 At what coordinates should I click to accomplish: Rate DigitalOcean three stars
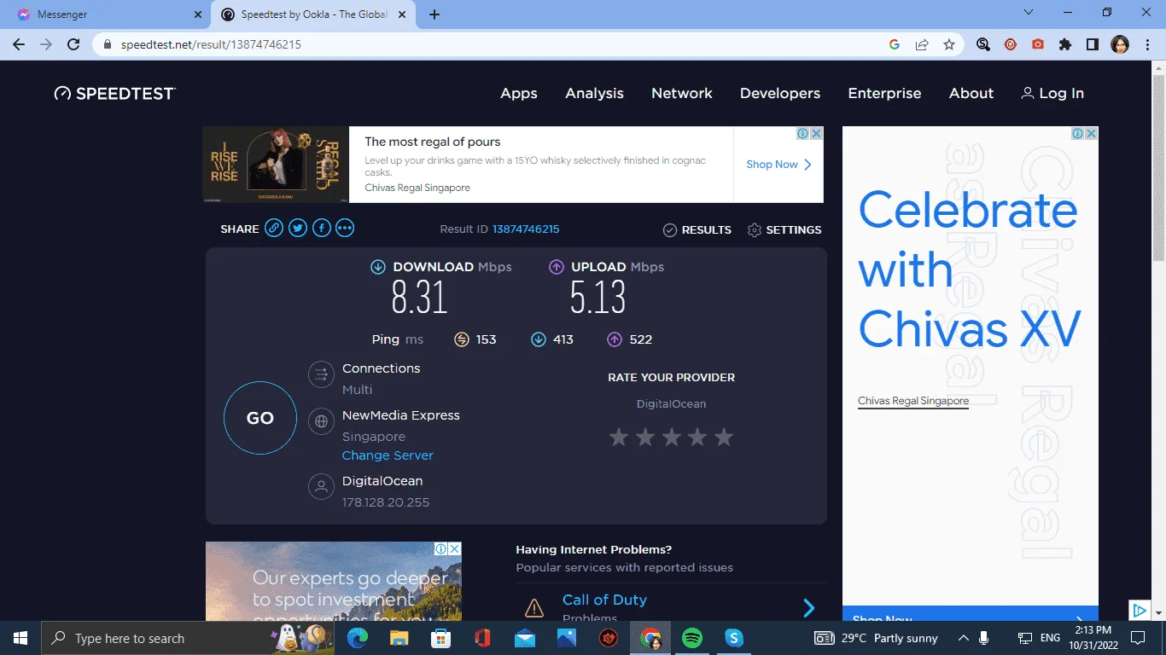(672, 438)
